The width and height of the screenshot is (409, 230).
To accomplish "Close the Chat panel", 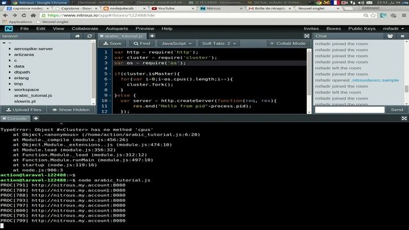I will coord(403,36).
